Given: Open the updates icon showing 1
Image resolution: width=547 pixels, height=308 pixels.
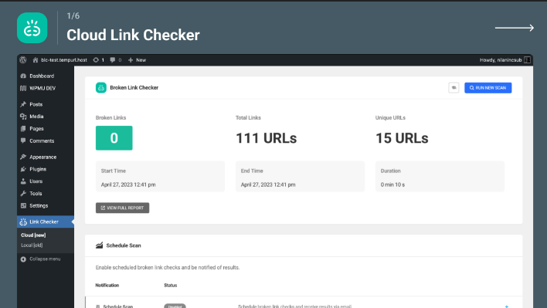Looking at the screenshot, I should tap(98, 60).
